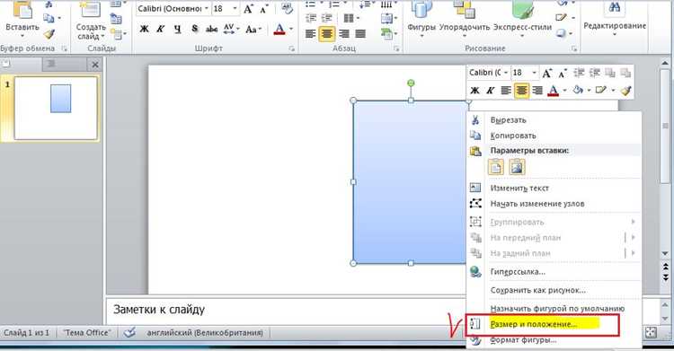
Task: Click the ribbon Increase List Level icon
Action: 327,19
